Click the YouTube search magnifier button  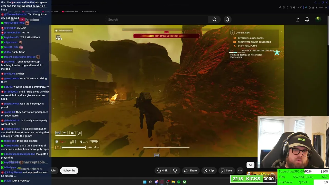click(x=214, y=20)
